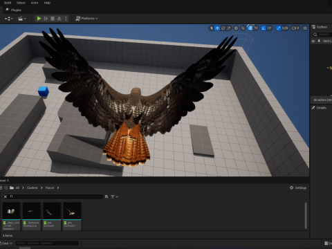Click the viewport layout maximize icon

[x=305, y=28]
